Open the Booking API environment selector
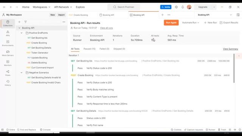The image size is (242, 136). click(x=215, y=15)
